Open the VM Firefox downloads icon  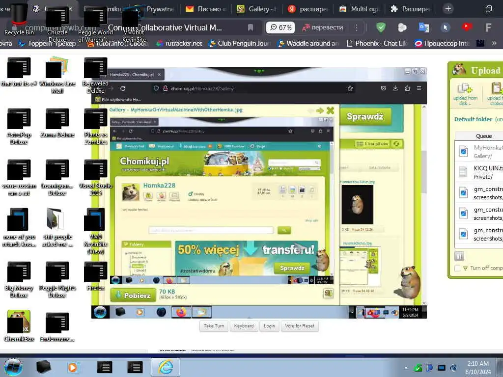(395, 88)
